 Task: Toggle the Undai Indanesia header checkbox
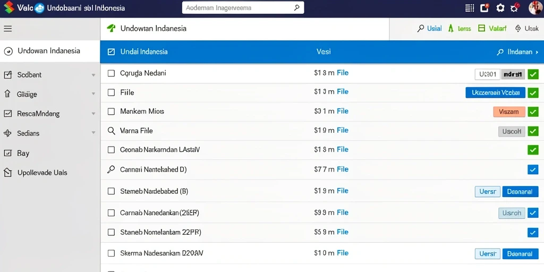pos(111,52)
